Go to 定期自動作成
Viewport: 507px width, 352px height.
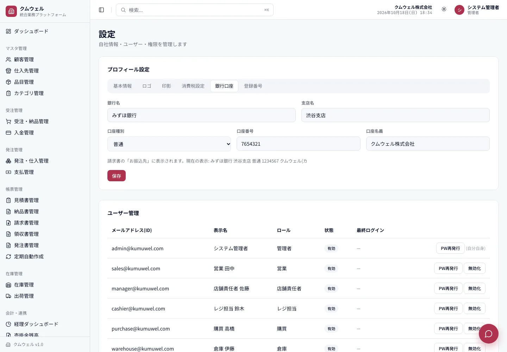pos(45,257)
